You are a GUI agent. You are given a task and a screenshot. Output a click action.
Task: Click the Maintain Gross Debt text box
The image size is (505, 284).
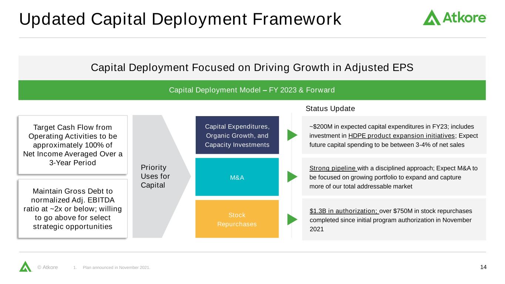tap(73, 209)
